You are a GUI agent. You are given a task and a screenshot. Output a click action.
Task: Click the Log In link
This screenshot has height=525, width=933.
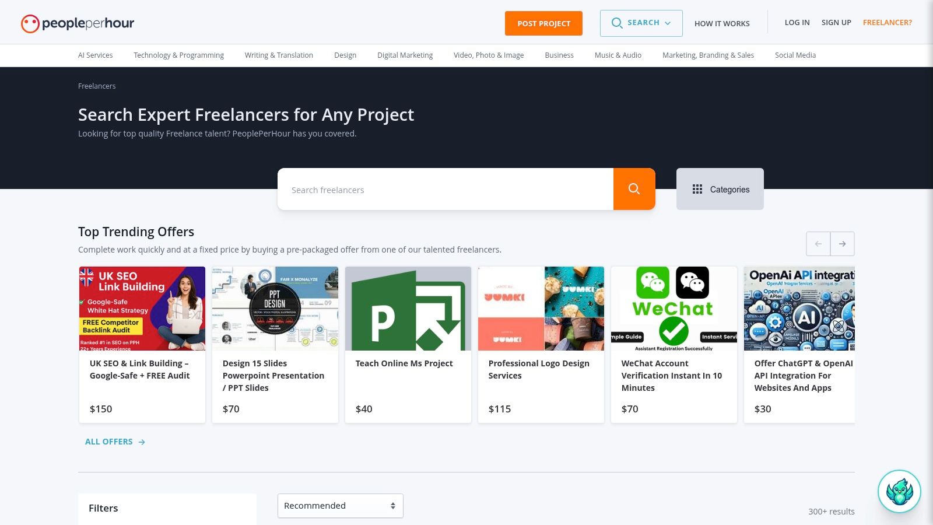[797, 23]
